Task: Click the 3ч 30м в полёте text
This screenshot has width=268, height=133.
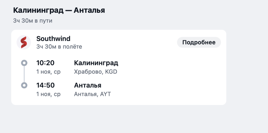Action: [59, 47]
